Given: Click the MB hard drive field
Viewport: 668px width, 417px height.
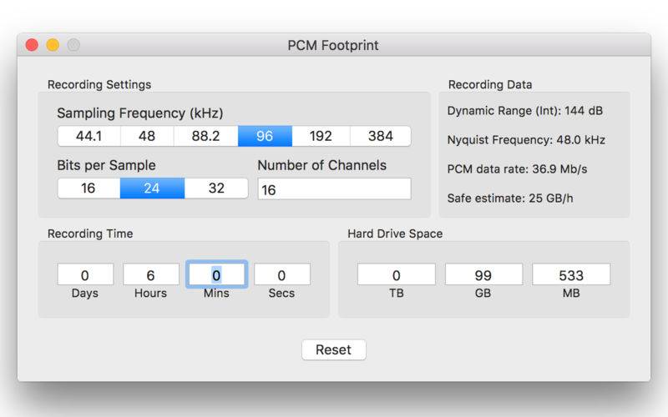Looking at the screenshot, I should pyautogui.click(x=571, y=274).
